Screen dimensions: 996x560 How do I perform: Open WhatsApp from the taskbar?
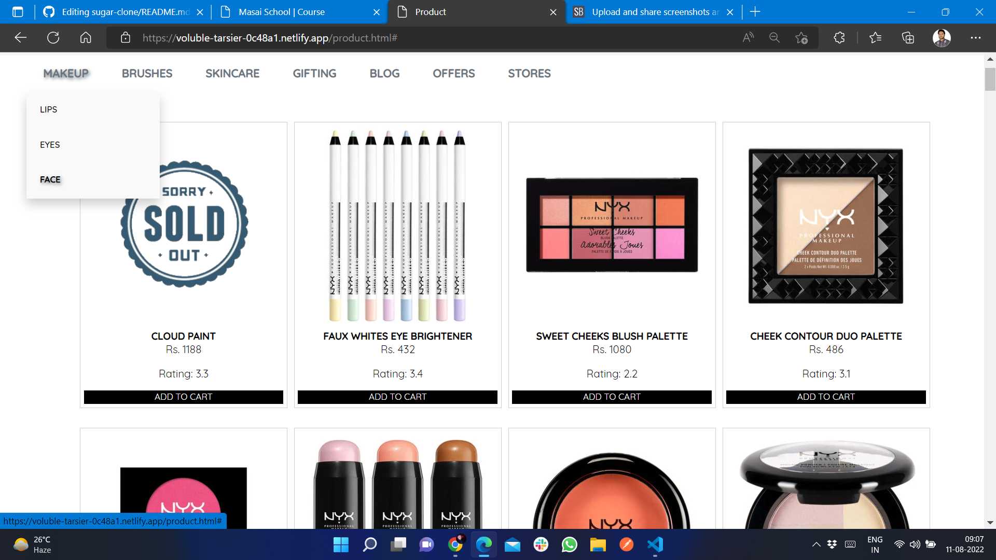click(569, 544)
